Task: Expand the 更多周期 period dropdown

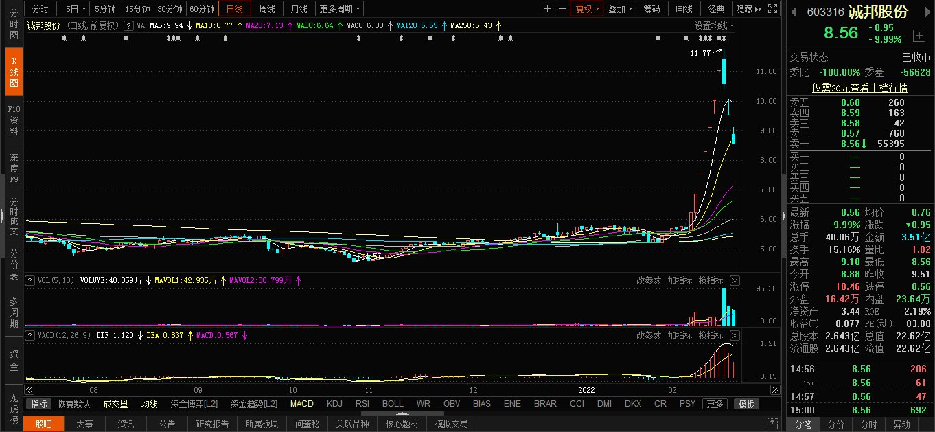Action: 340,9
